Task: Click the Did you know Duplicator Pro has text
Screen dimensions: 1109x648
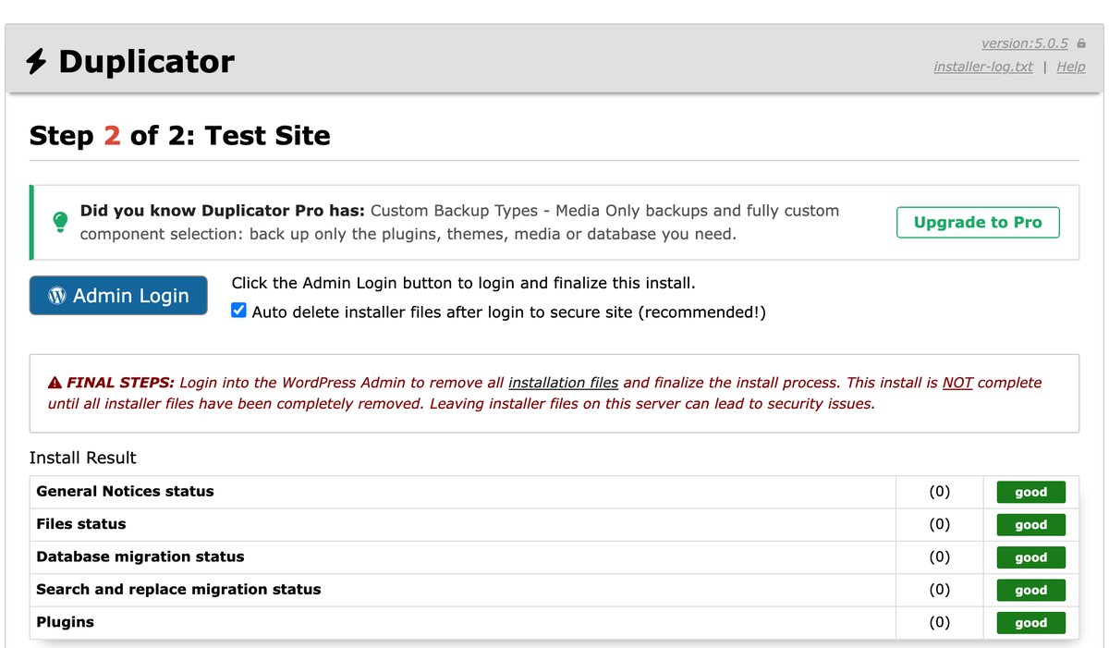Action: click(223, 211)
